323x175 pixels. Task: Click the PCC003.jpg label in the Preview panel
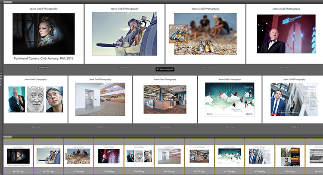click(x=205, y=68)
